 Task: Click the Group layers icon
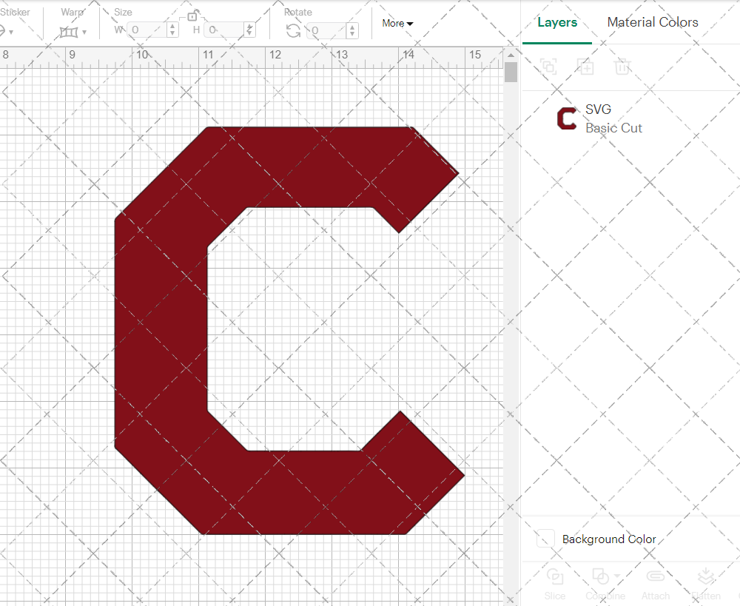click(548, 67)
